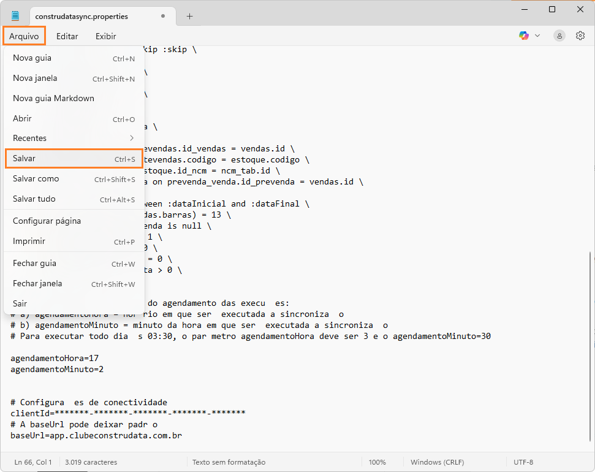Click the agendamentoHora=17 line
The image size is (595, 472).
[55, 358]
